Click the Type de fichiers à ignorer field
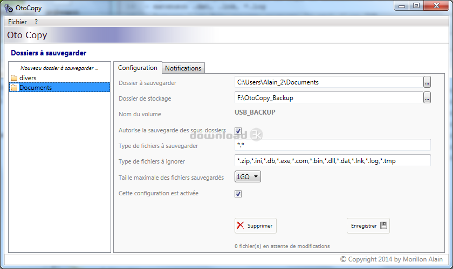 click(x=333, y=160)
